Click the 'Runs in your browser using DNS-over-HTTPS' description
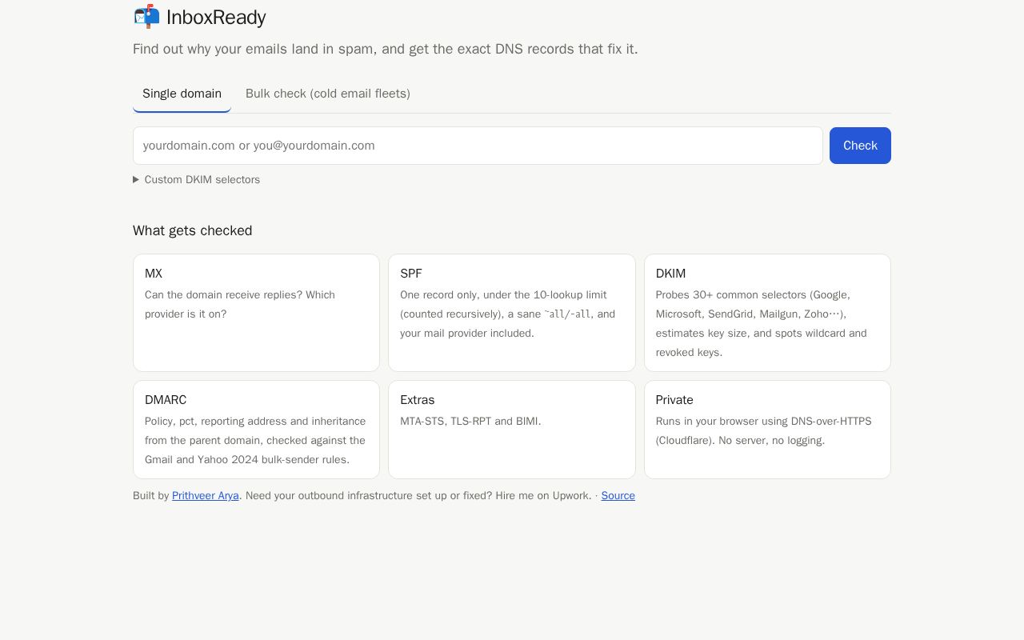The height and width of the screenshot is (640, 1024). (x=764, y=431)
